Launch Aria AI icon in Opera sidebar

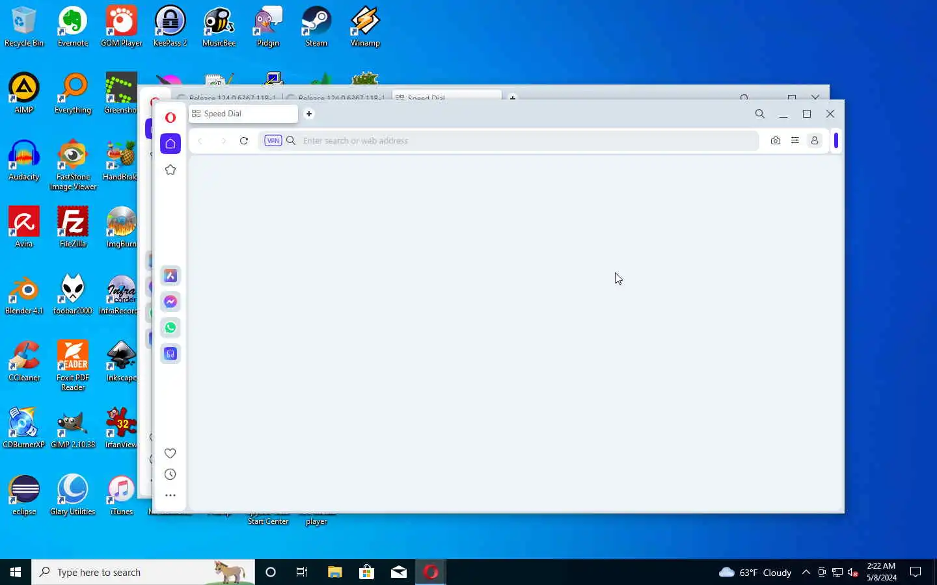(x=170, y=276)
